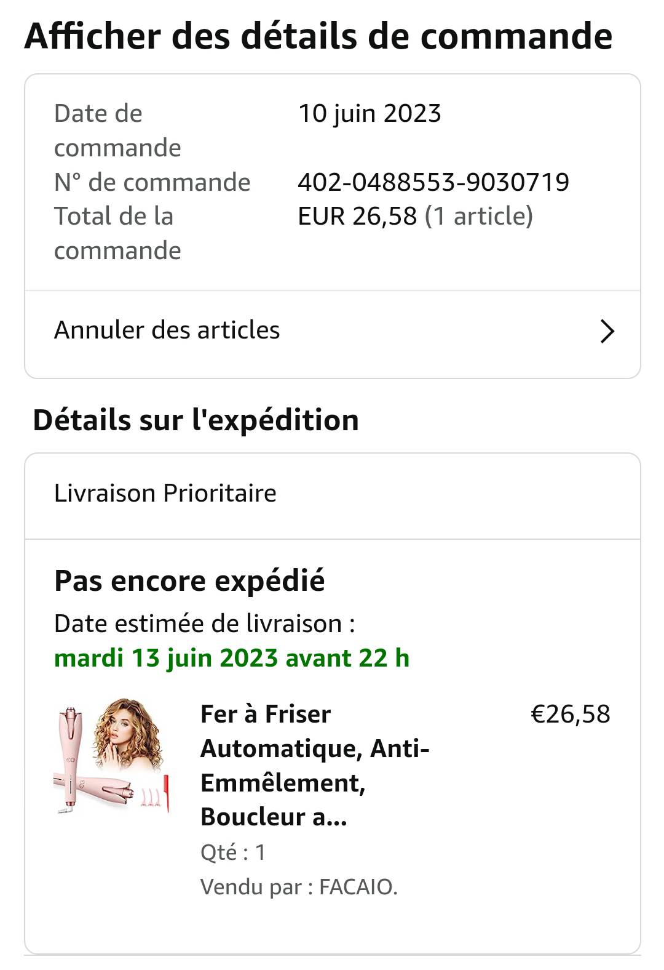The width and height of the screenshot is (664, 970).
Task: Tap the Pas encore expédié status
Action: (189, 580)
